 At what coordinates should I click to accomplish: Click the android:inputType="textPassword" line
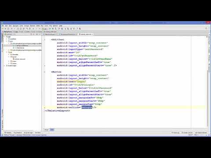tap(80, 49)
